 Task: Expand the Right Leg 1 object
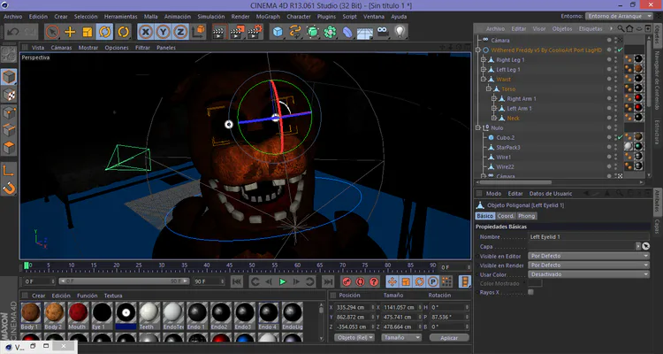click(484, 59)
